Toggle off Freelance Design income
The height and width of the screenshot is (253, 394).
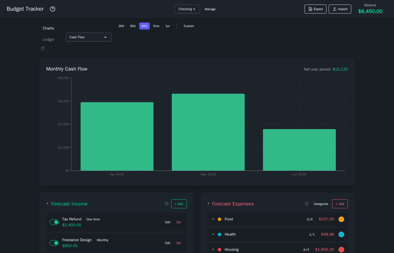coord(54,243)
